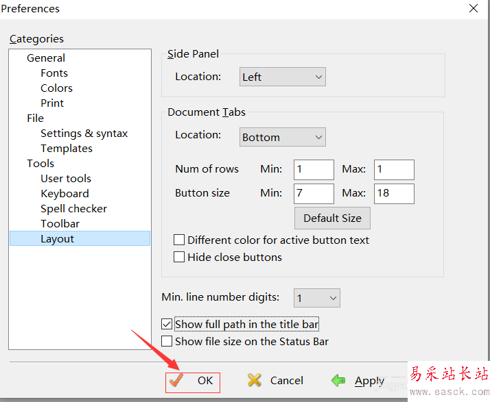Enable Show file size on Status Bar
Screen dimensions: 490x402
(x=167, y=341)
